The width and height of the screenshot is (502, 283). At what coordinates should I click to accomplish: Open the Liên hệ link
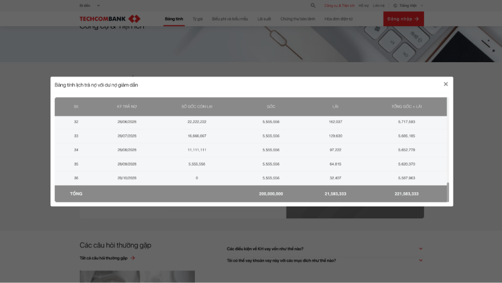click(379, 6)
